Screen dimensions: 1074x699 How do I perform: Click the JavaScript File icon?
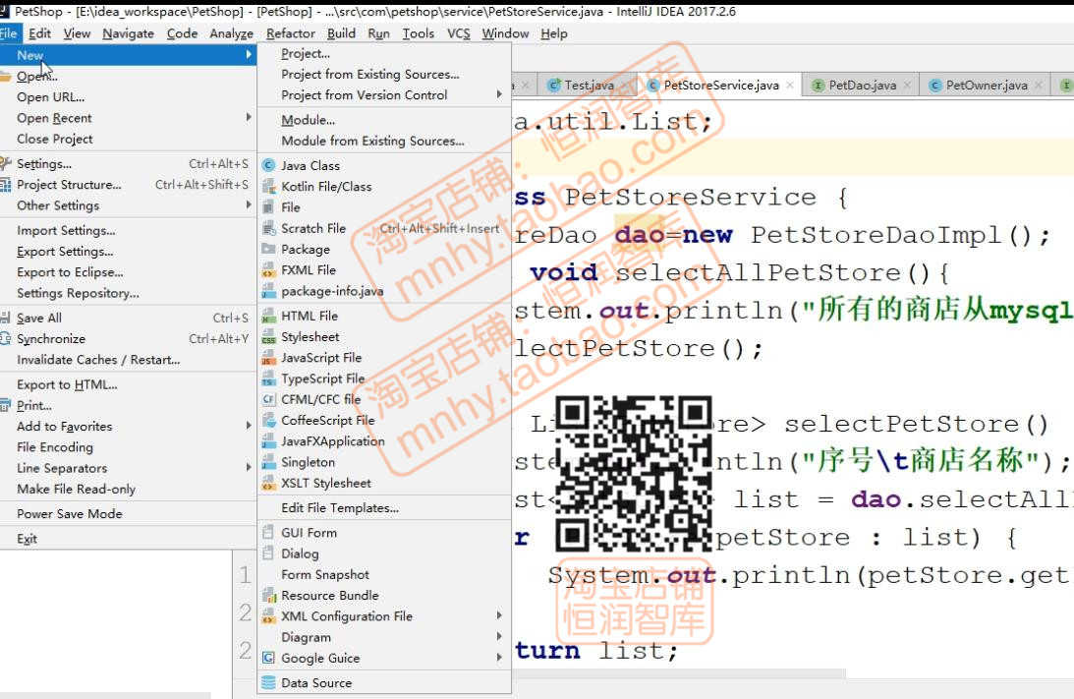click(268, 358)
